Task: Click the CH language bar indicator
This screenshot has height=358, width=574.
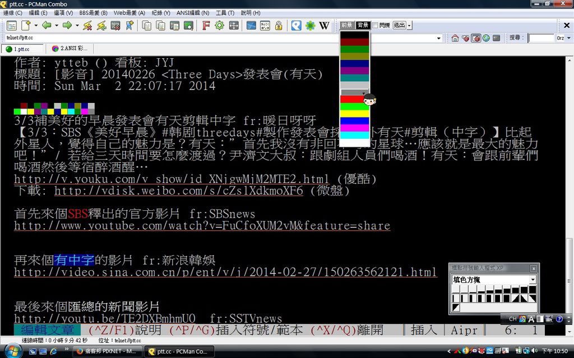Action: click(512, 319)
